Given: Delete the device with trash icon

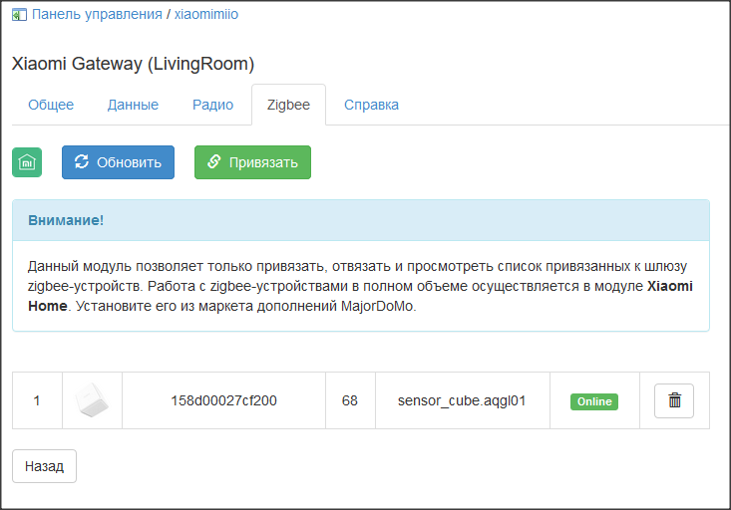Looking at the screenshot, I should pyautogui.click(x=674, y=400).
